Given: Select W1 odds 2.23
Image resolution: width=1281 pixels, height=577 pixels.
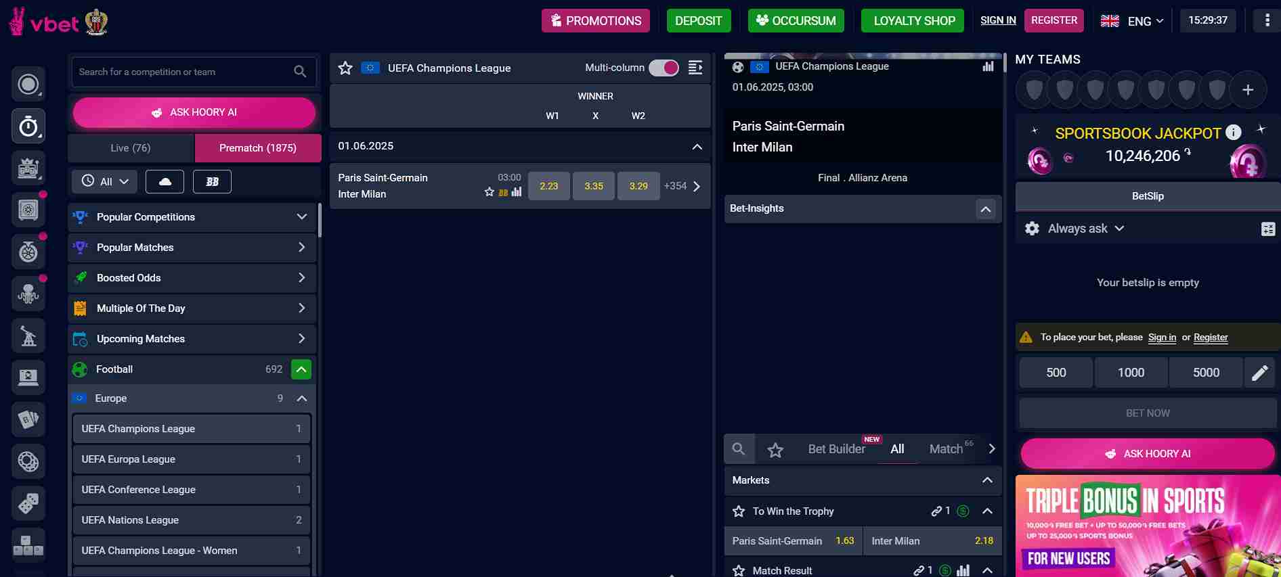Looking at the screenshot, I should 549,186.
